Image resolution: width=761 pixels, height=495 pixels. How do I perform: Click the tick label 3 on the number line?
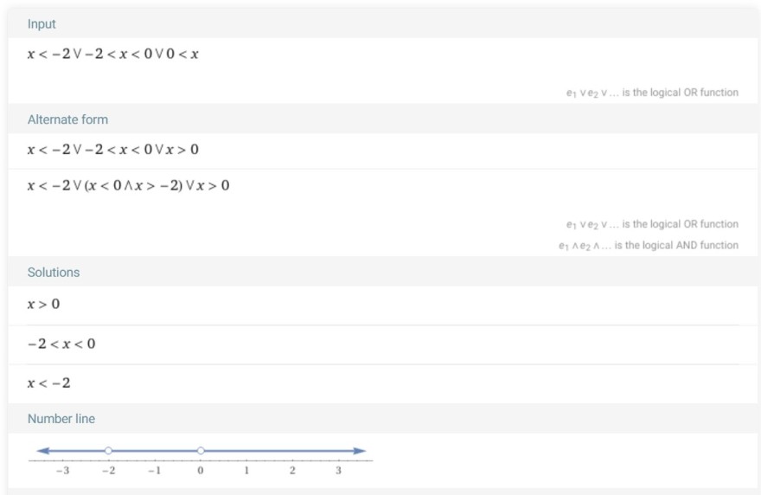point(338,470)
